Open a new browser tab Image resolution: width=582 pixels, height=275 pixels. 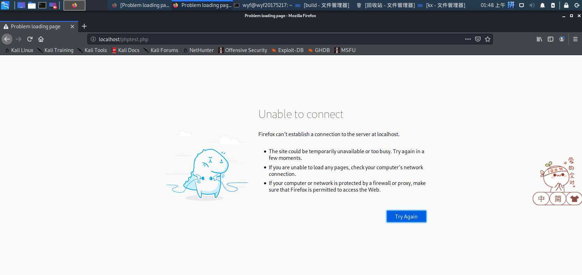coord(84,26)
